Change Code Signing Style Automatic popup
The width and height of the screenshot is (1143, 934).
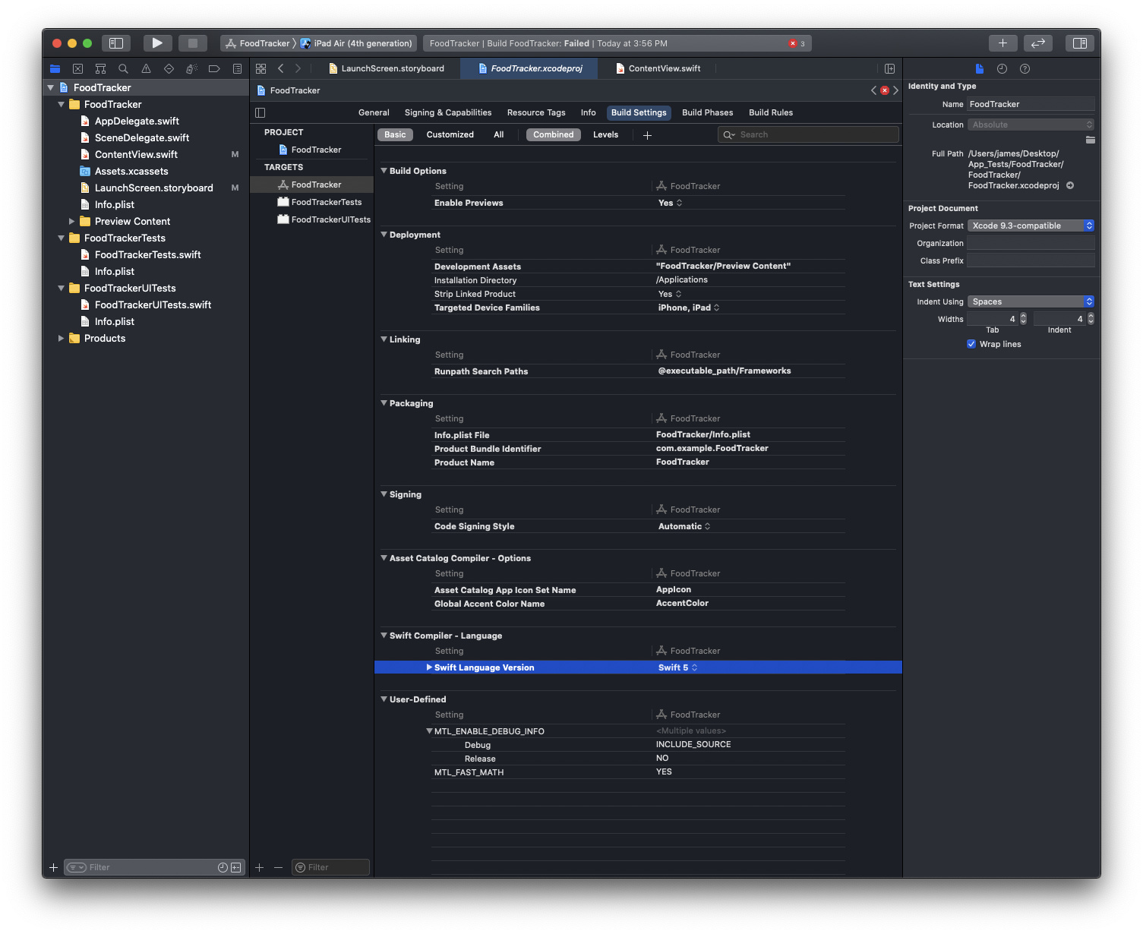pos(684,526)
